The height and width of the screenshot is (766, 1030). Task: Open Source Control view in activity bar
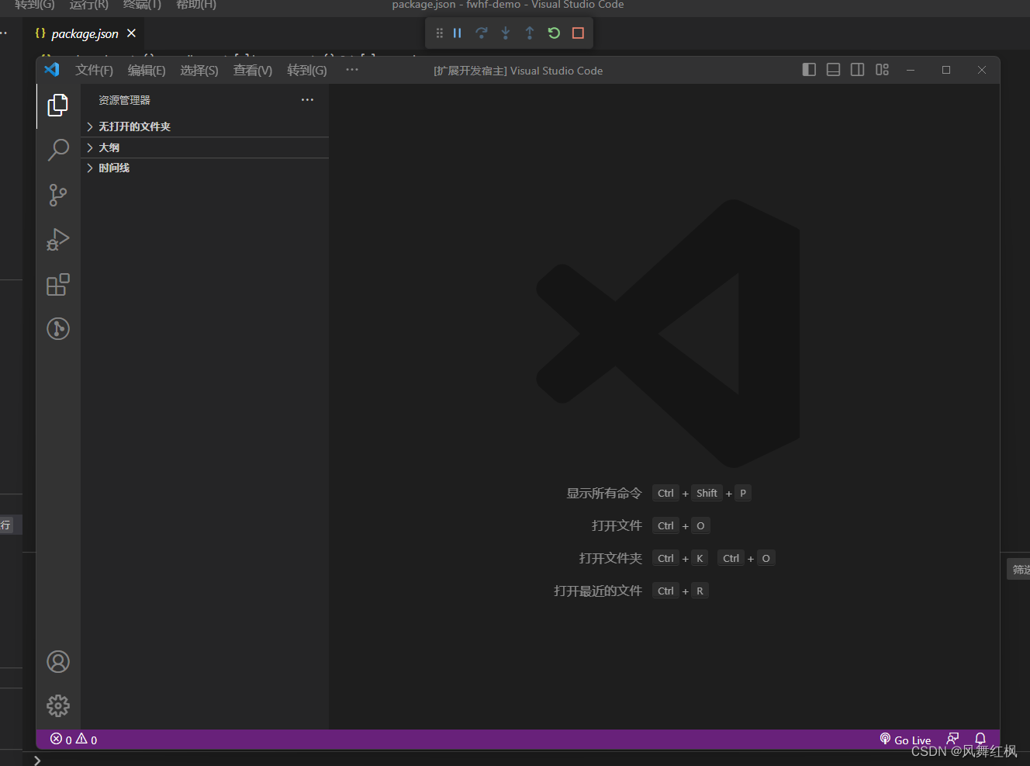[58, 195]
